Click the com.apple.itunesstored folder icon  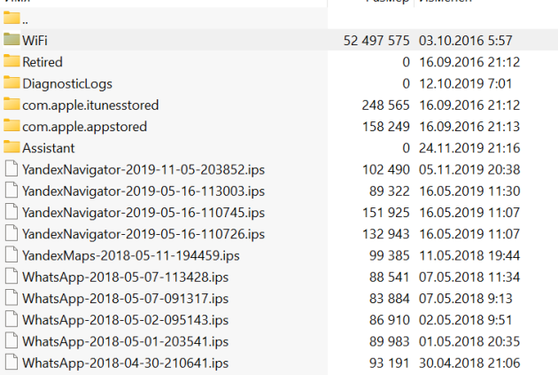12,105
